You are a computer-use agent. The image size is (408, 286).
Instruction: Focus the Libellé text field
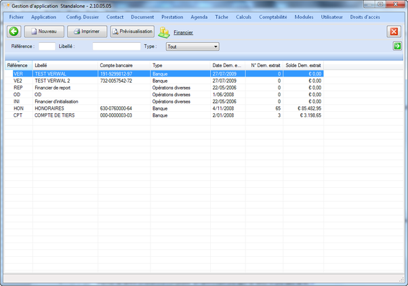coord(116,47)
